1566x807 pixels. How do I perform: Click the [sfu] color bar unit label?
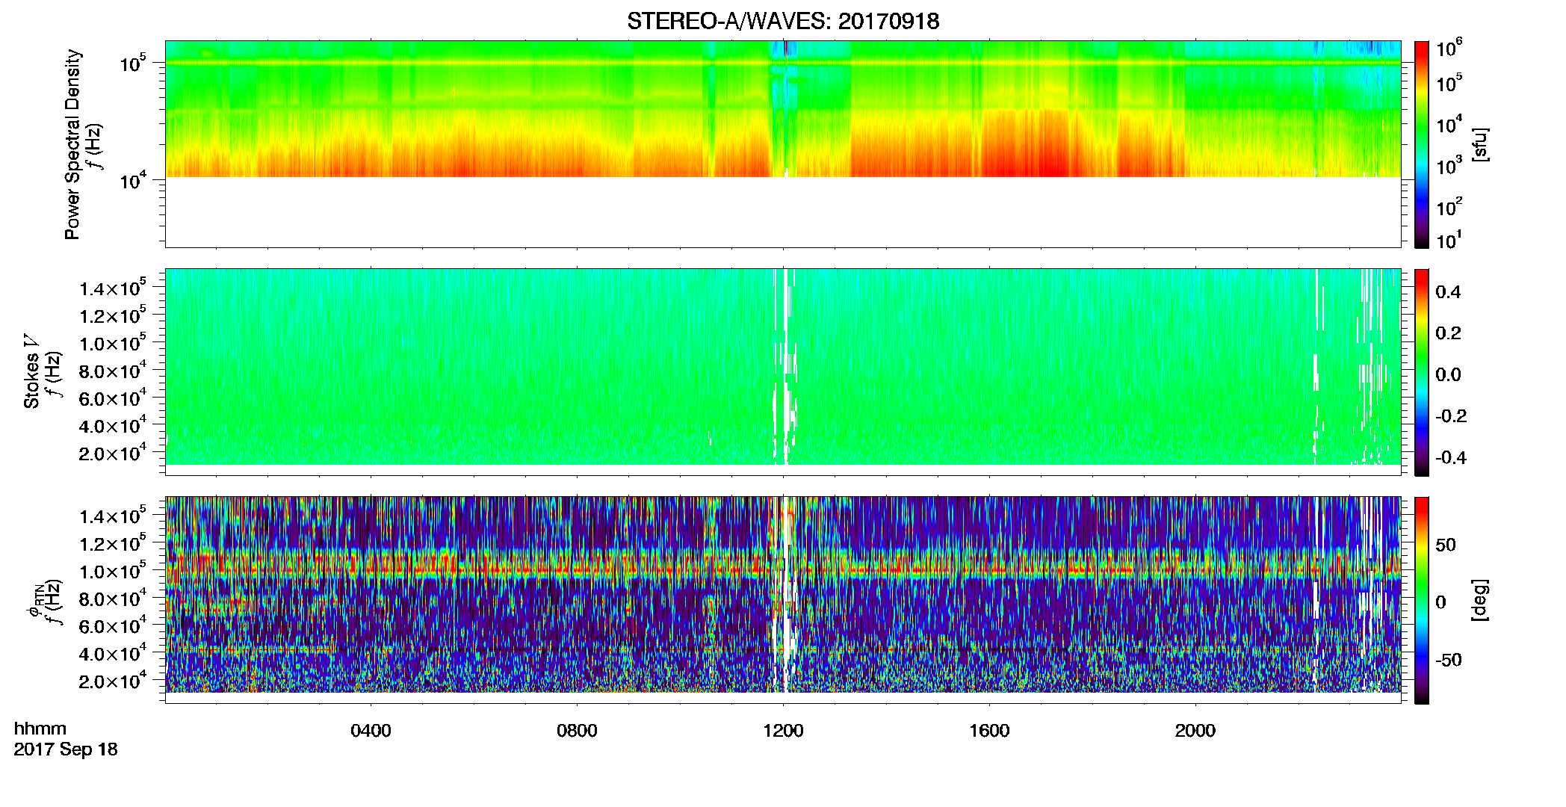[1479, 145]
